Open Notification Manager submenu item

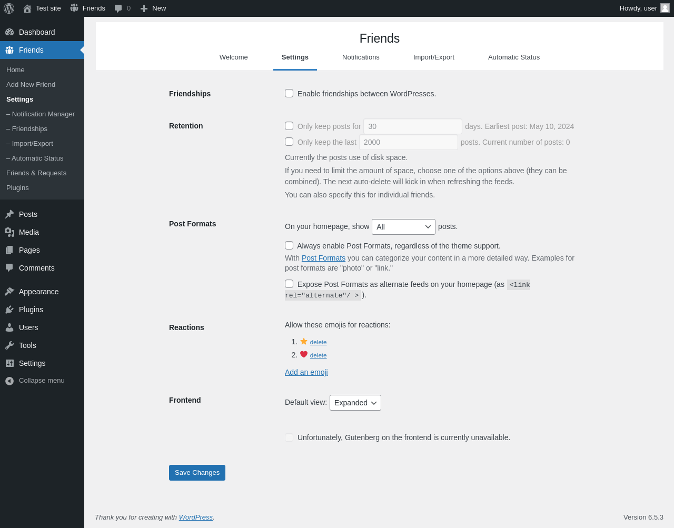click(x=42, y=114)
